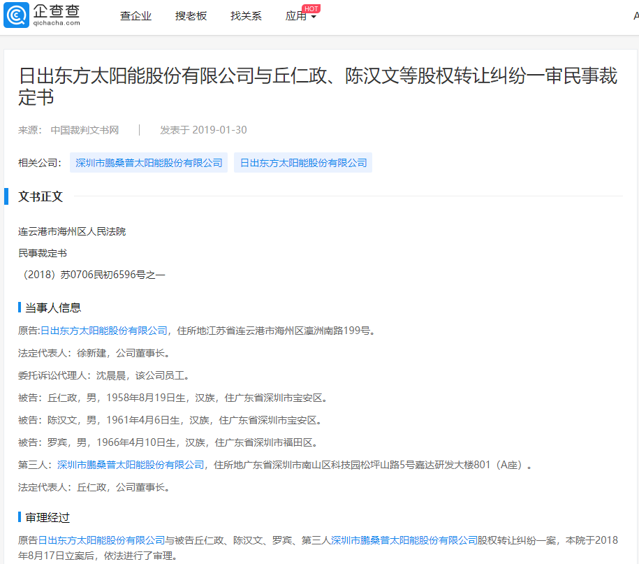Click defendant line 被告:陈汉文
Image resolution: width=639 pixels, height=564 pixels.
[170, 420]
